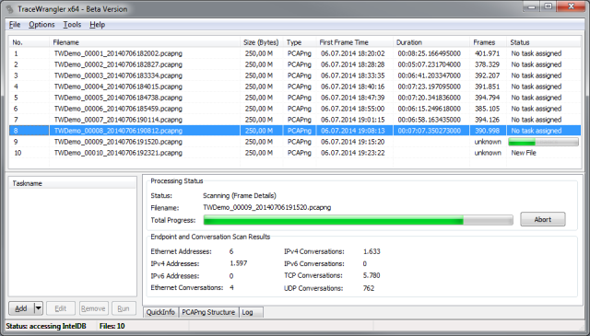This screenshot has height=336, width=590.
Task: Switch to the Log tab
Action: [x=250, y=312]
